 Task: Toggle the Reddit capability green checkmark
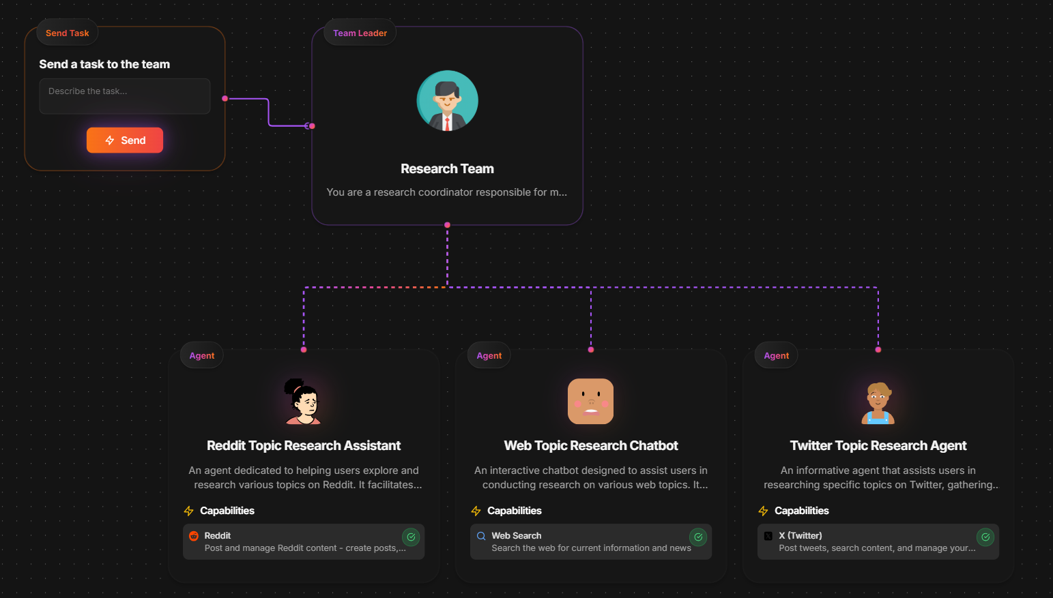(411, 537)
